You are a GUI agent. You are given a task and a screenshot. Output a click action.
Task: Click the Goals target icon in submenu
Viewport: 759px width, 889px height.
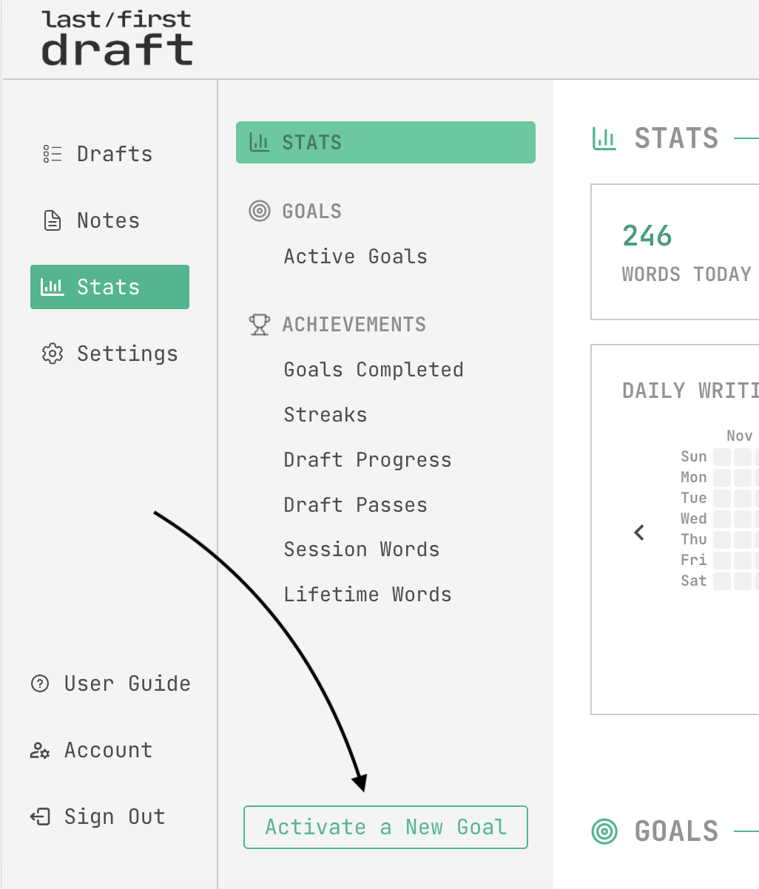tap(260, 211)
